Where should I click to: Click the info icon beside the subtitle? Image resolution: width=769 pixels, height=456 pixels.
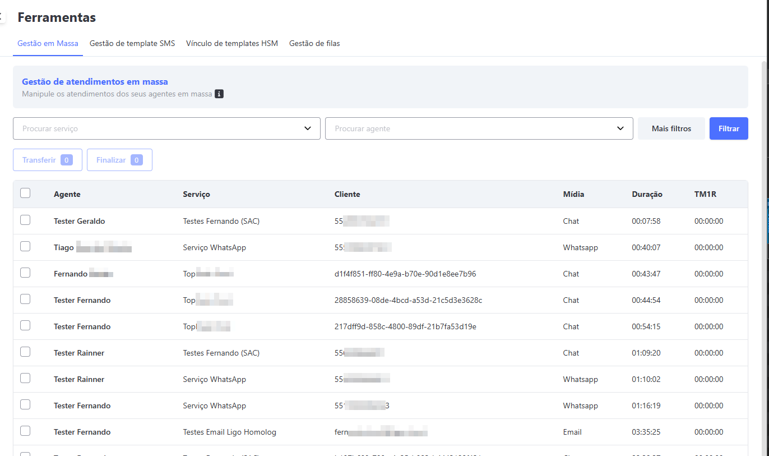(x=219, y=94)
